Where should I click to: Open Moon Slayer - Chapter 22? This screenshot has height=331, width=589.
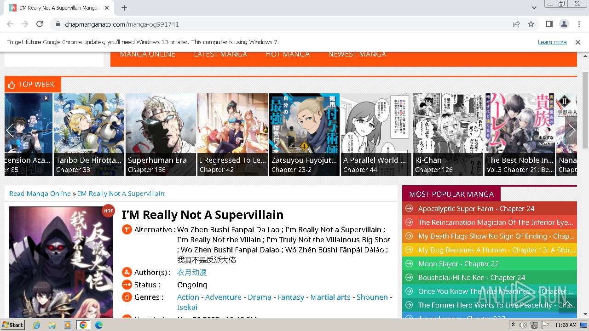[458, 263]
